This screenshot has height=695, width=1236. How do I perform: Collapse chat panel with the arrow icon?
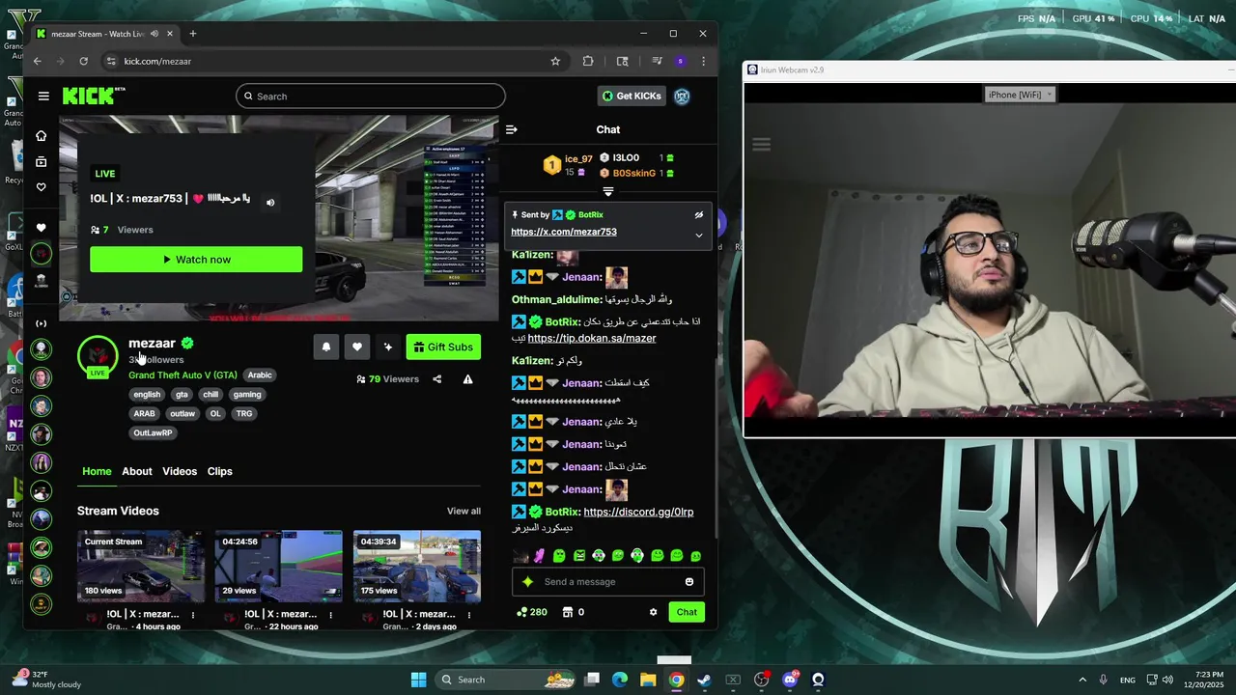click(512, 129)
